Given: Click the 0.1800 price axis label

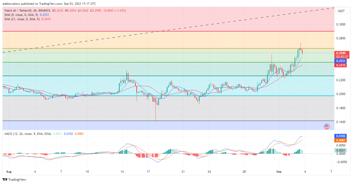Looking at the screenshot, I should click(x=341, y=108).
